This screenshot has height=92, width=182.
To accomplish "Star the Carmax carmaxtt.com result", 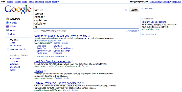I will (x=45, y=71).
